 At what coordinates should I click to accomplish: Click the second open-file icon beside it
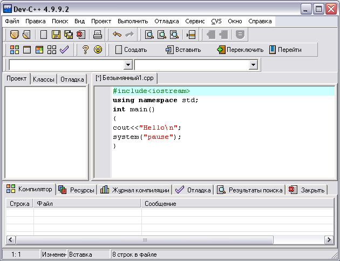26,35
